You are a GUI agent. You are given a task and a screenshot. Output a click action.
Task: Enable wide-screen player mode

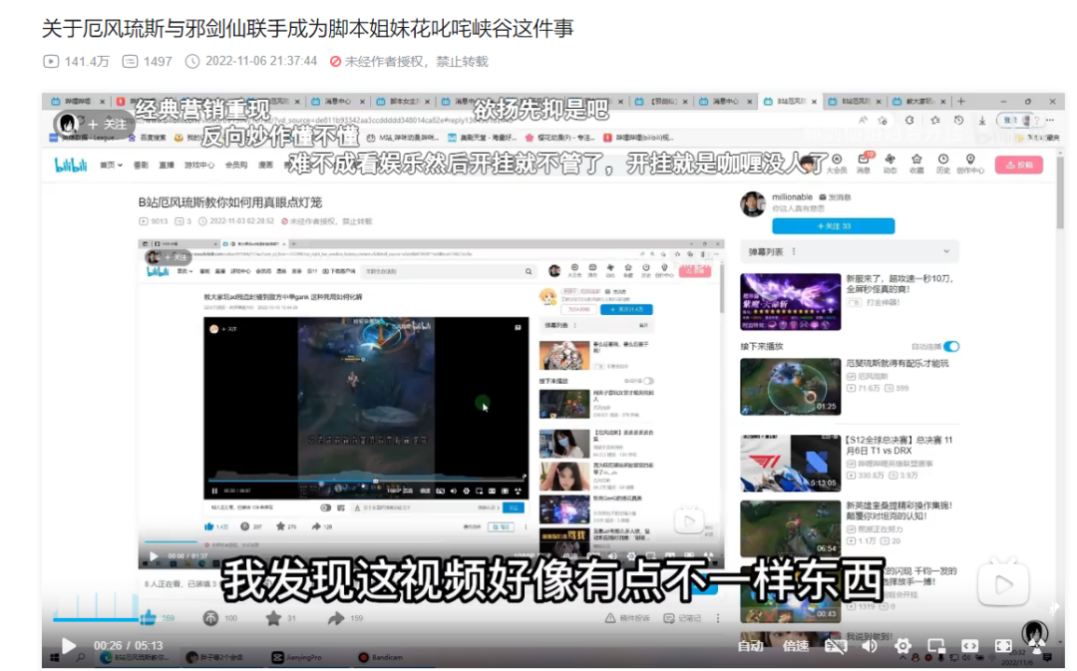[969, 646]
